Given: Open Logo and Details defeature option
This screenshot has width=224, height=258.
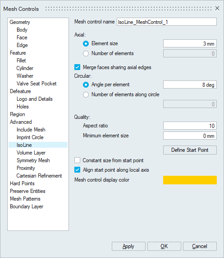Looking at the screenshot, I should pos(34,99).
